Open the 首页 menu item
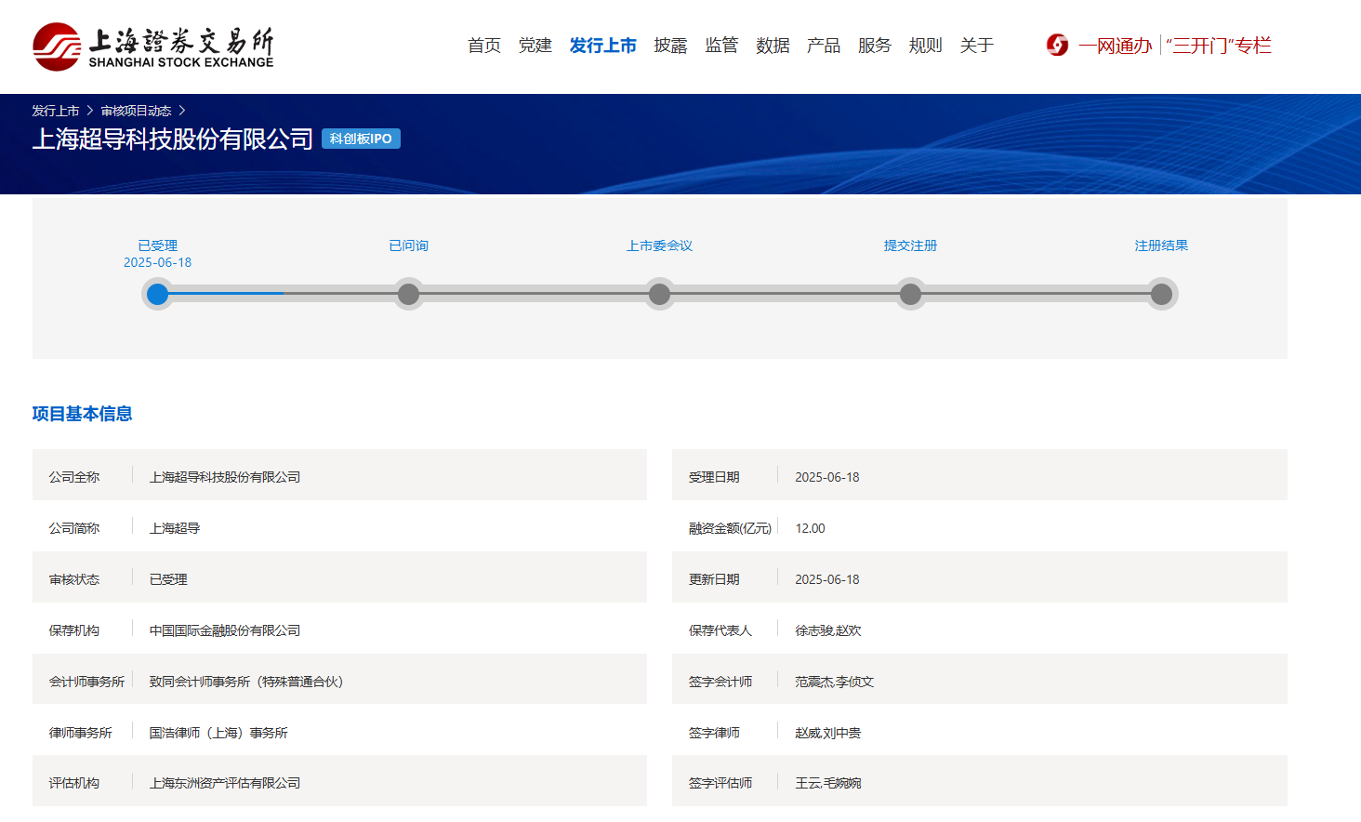The width and height of the screenshot is (1361, 822). tap(484, 46)
